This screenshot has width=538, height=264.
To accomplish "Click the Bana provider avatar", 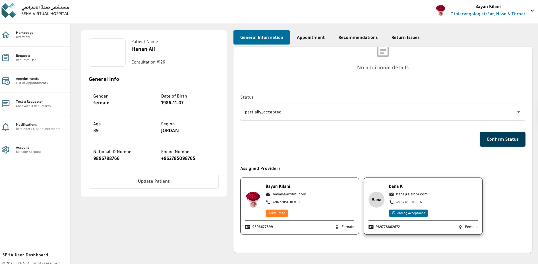I will coord(376,200).
